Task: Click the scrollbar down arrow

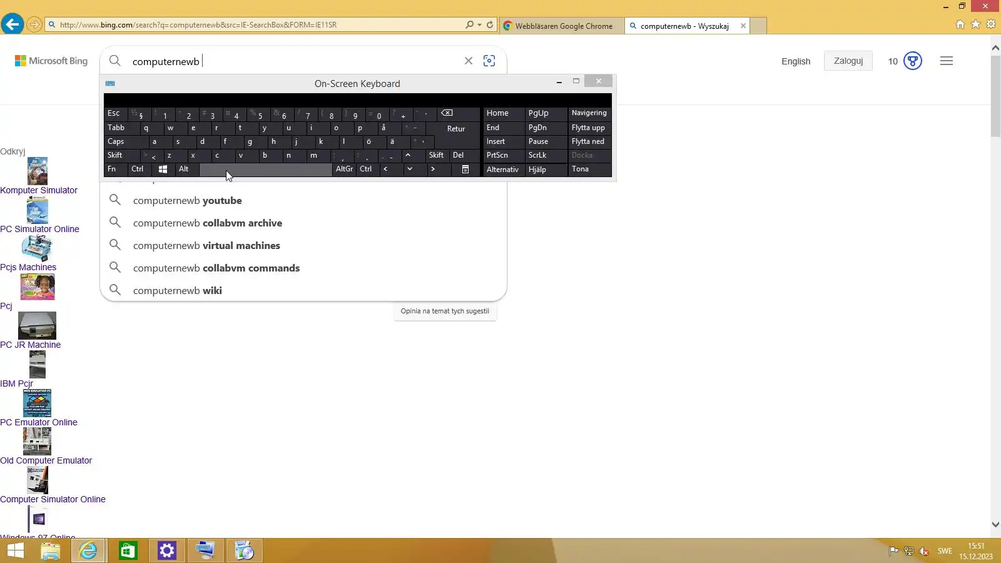Action: 995,525
